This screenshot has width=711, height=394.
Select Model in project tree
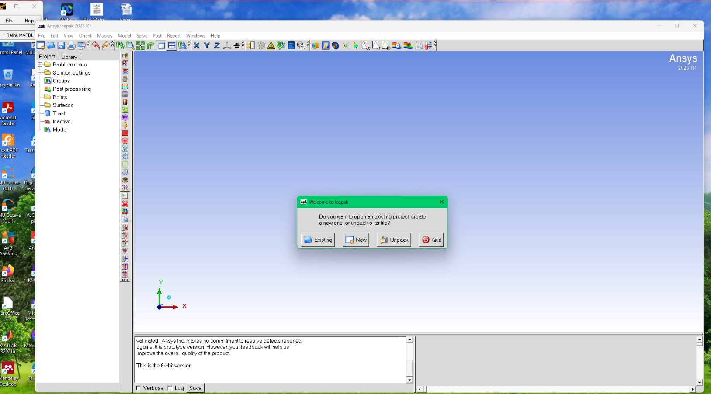[60, 130]
